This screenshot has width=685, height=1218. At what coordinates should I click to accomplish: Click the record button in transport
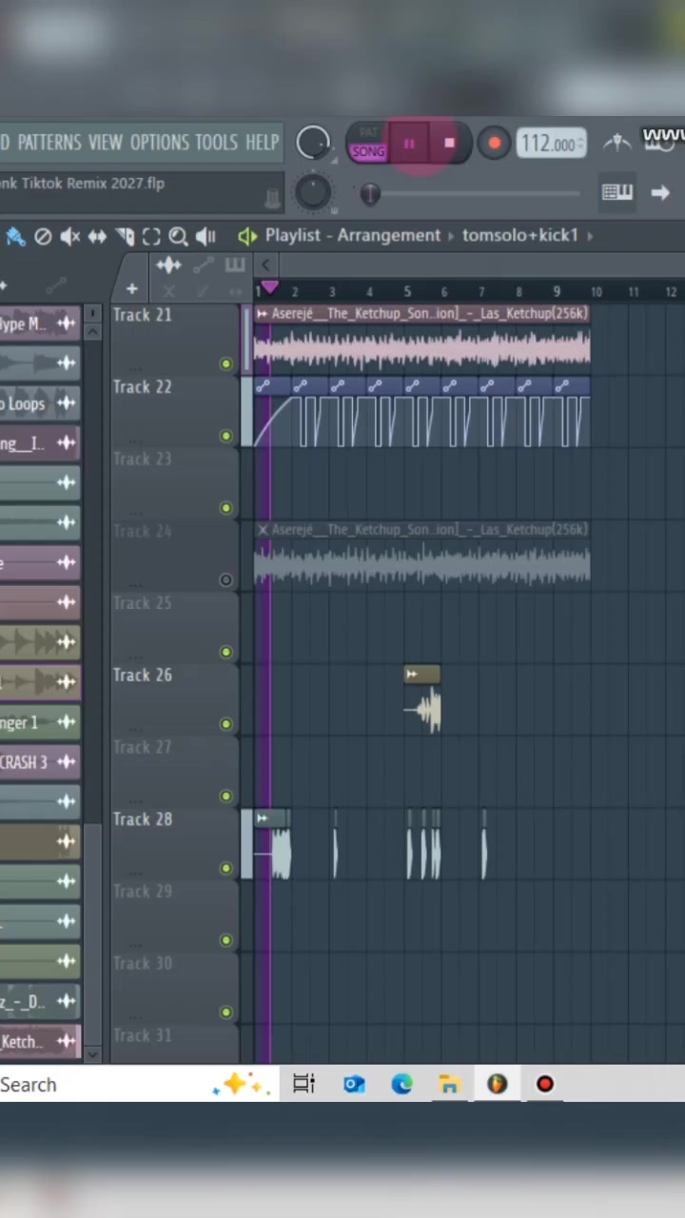(x=494, y=144)
